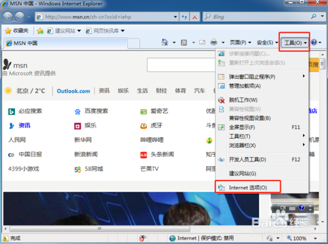Open the 人民网 link
This screenshot has height=244, width=328.
pyautogui.click(x=17, y=140)
